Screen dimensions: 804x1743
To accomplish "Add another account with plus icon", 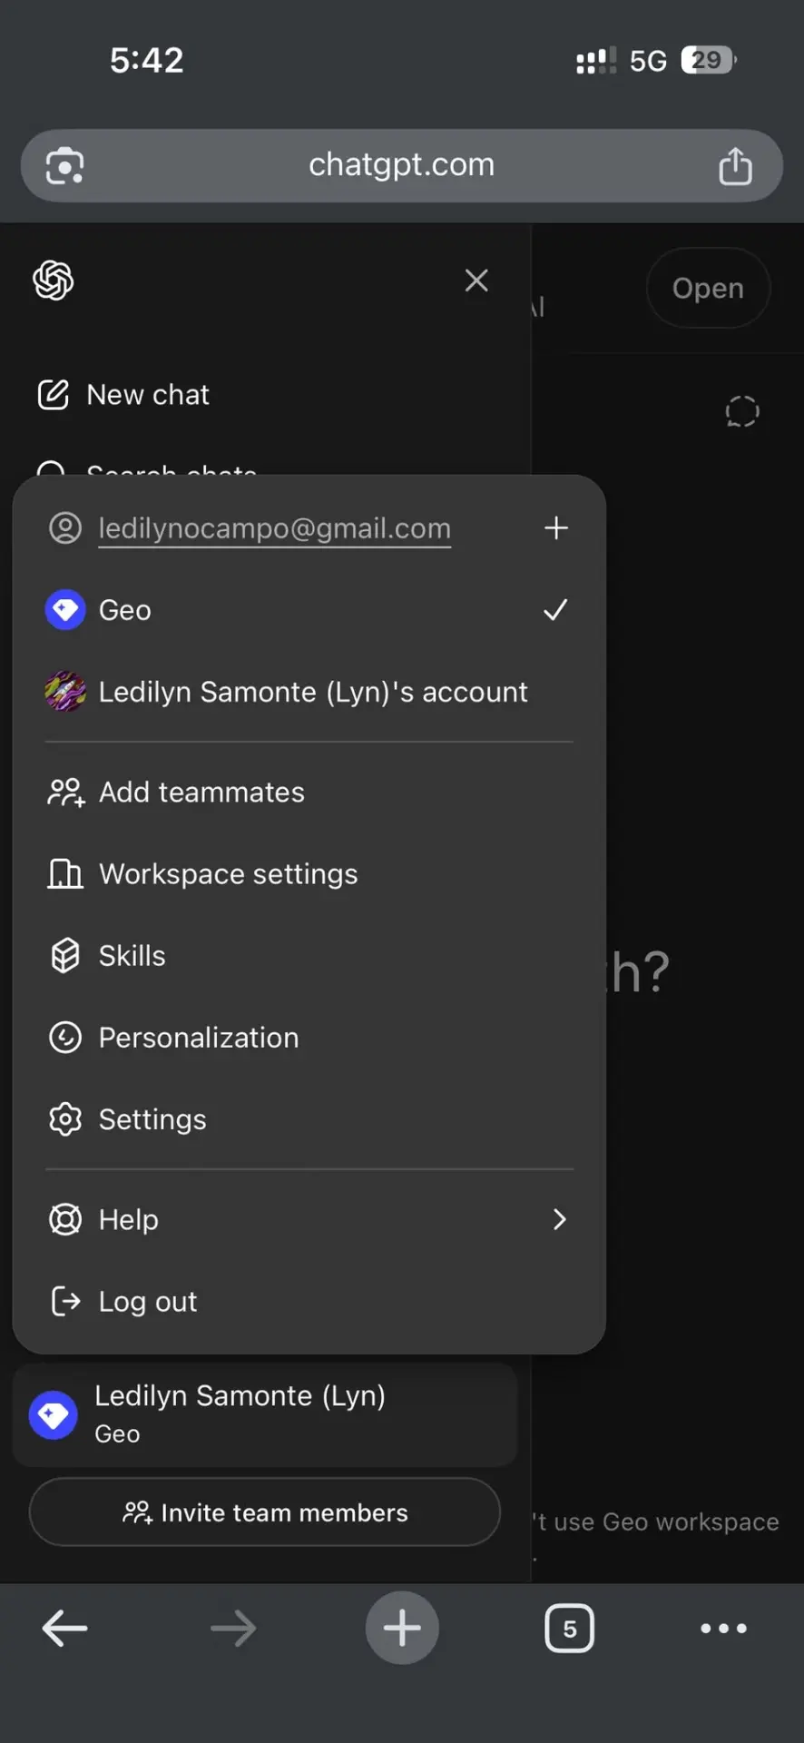I will coord(556,527).
